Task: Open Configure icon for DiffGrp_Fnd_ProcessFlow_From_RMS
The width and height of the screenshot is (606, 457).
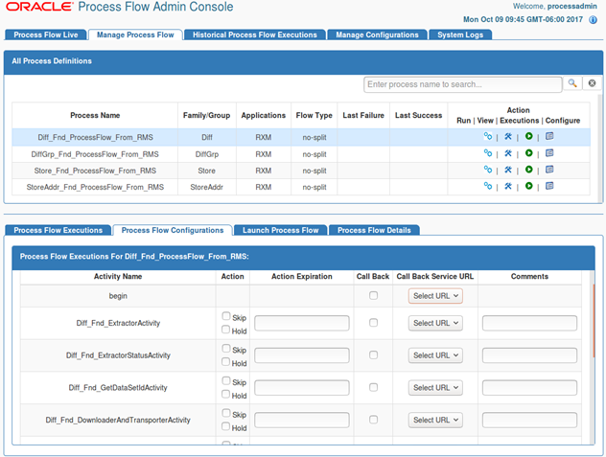Action: point(549,153)
